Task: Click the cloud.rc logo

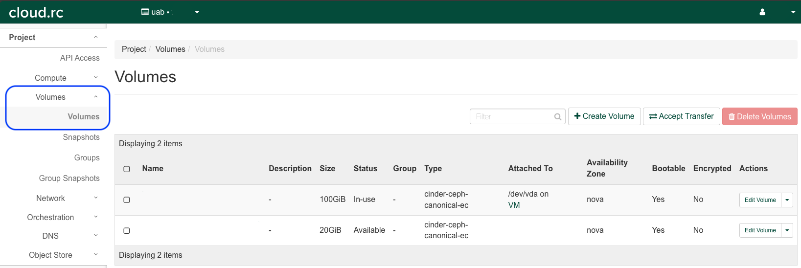Action: coord(36,12)
